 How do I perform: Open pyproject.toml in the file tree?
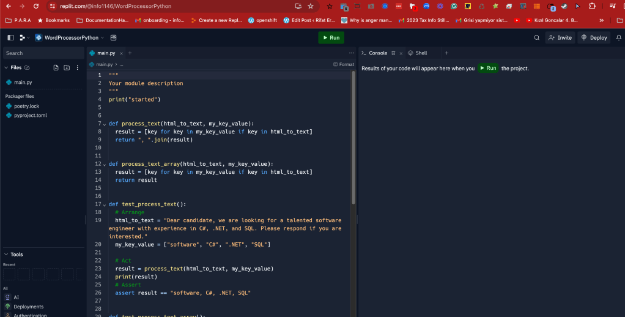(x=31, y=115)
